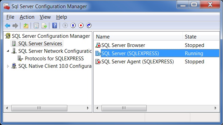Viewport: 223px width, 125px height.
Task: Expand SQL Native Client 10.0 Configuration node
Action: click(x=8, y=66)
